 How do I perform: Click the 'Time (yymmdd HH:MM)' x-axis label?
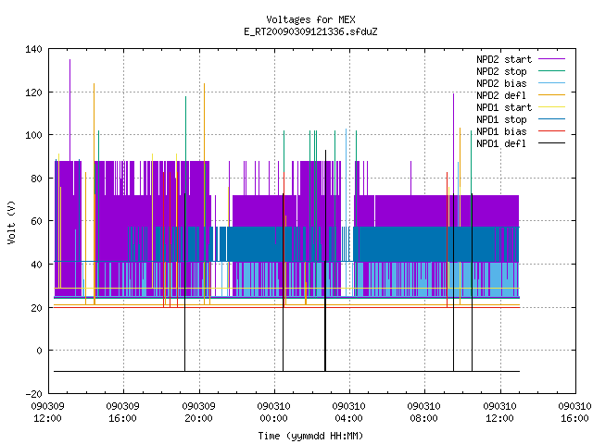coord(310,436)
